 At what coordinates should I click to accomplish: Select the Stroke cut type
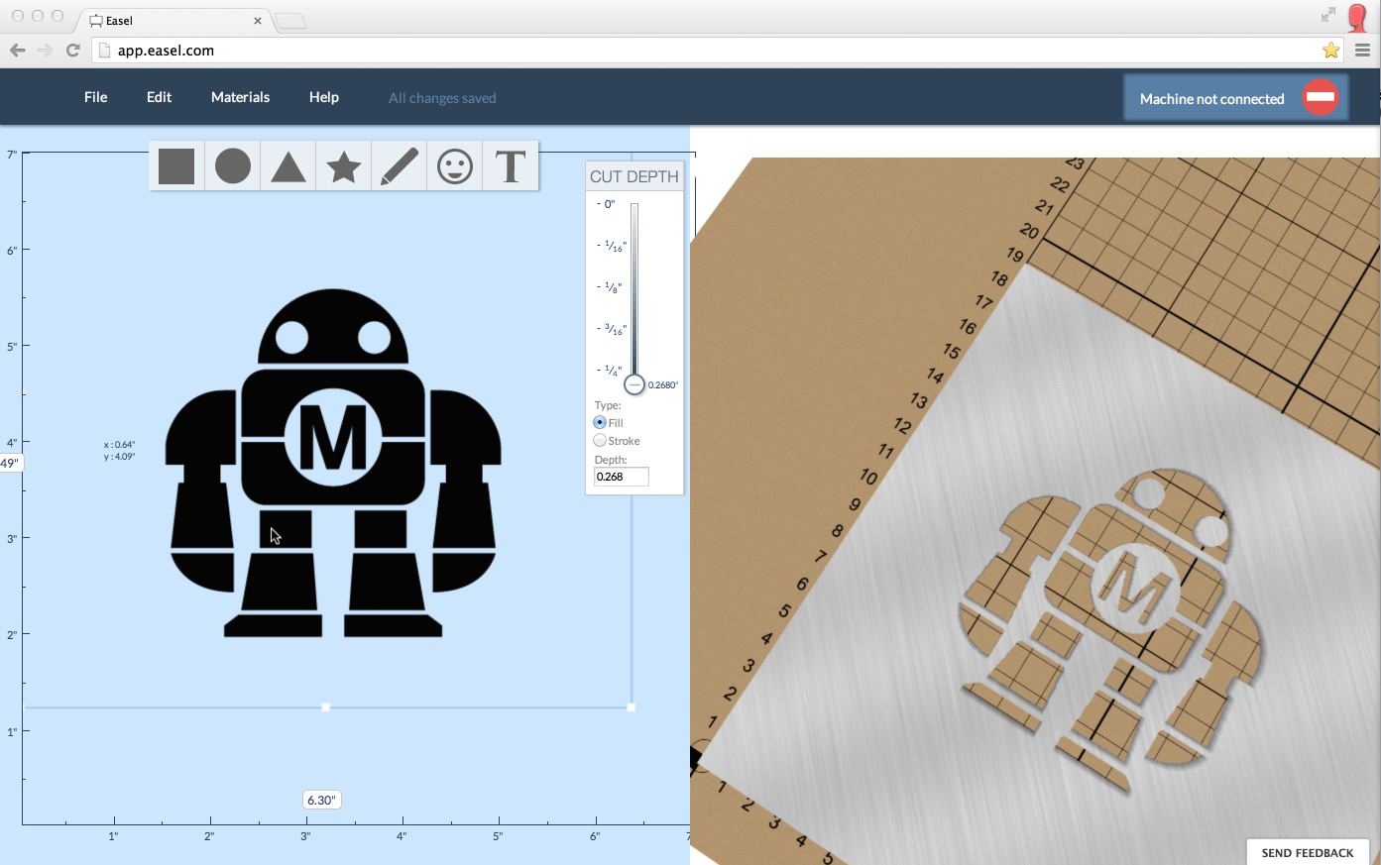pyautogui.click(x=600, y=441)
